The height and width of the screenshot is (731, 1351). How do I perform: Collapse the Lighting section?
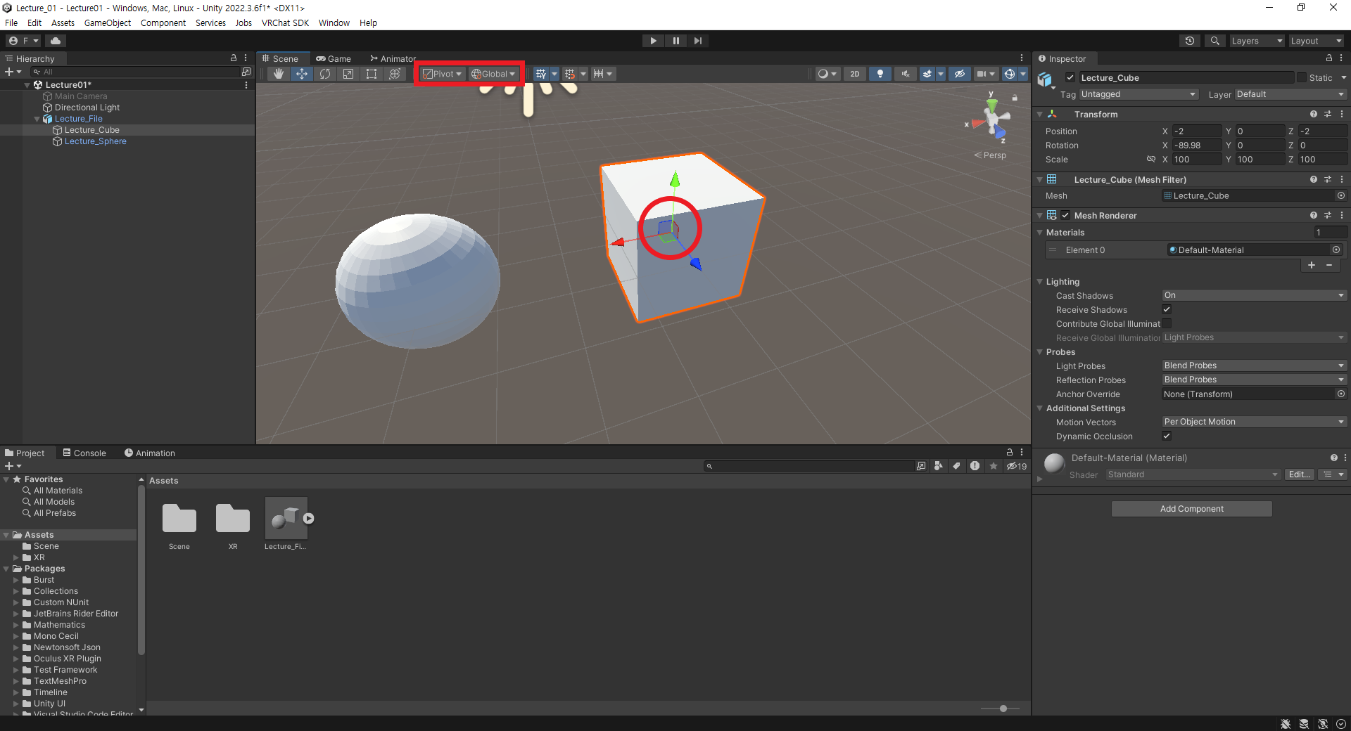point(1040,281)
